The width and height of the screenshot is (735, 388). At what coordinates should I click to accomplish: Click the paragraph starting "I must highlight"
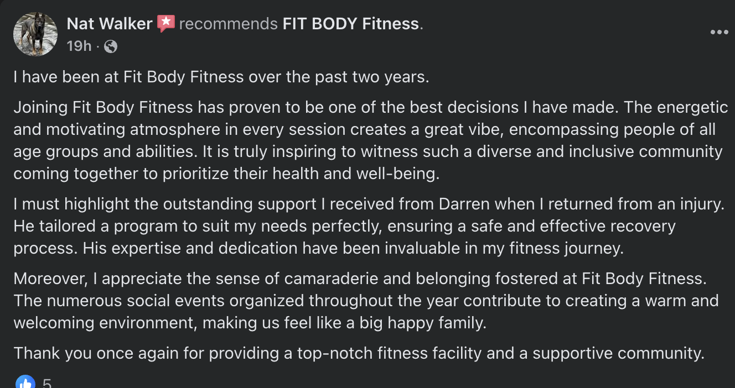(x=365, y=226)
